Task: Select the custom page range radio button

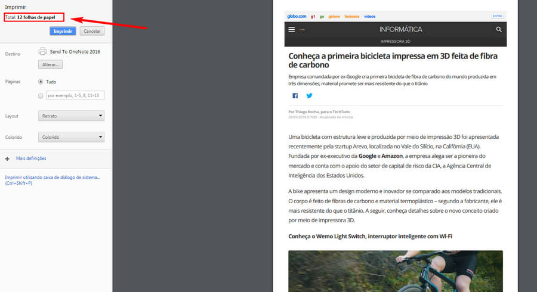Action: [41, 95]
